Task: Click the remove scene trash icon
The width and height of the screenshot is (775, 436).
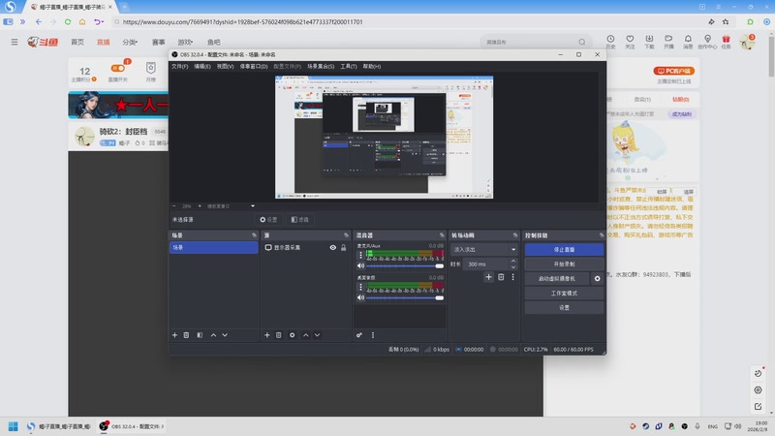Action: (186, 335)
